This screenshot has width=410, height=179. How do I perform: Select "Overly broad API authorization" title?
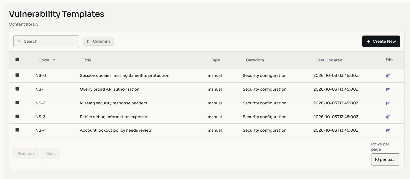[x=110, y=89]
